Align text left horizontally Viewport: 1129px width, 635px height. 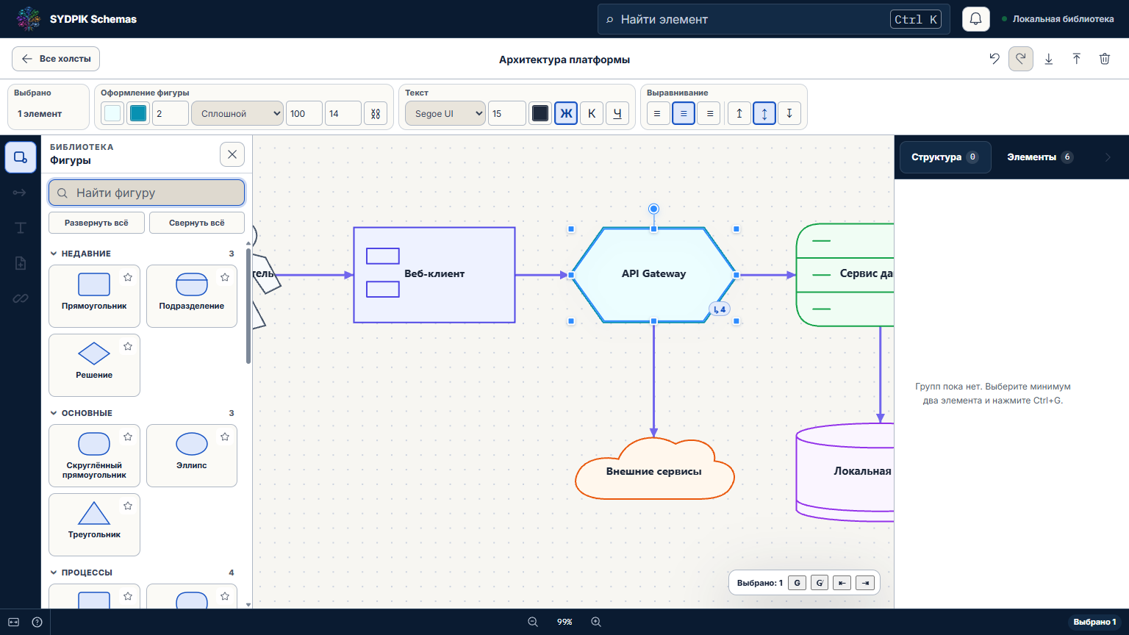(x=657, y=114)
